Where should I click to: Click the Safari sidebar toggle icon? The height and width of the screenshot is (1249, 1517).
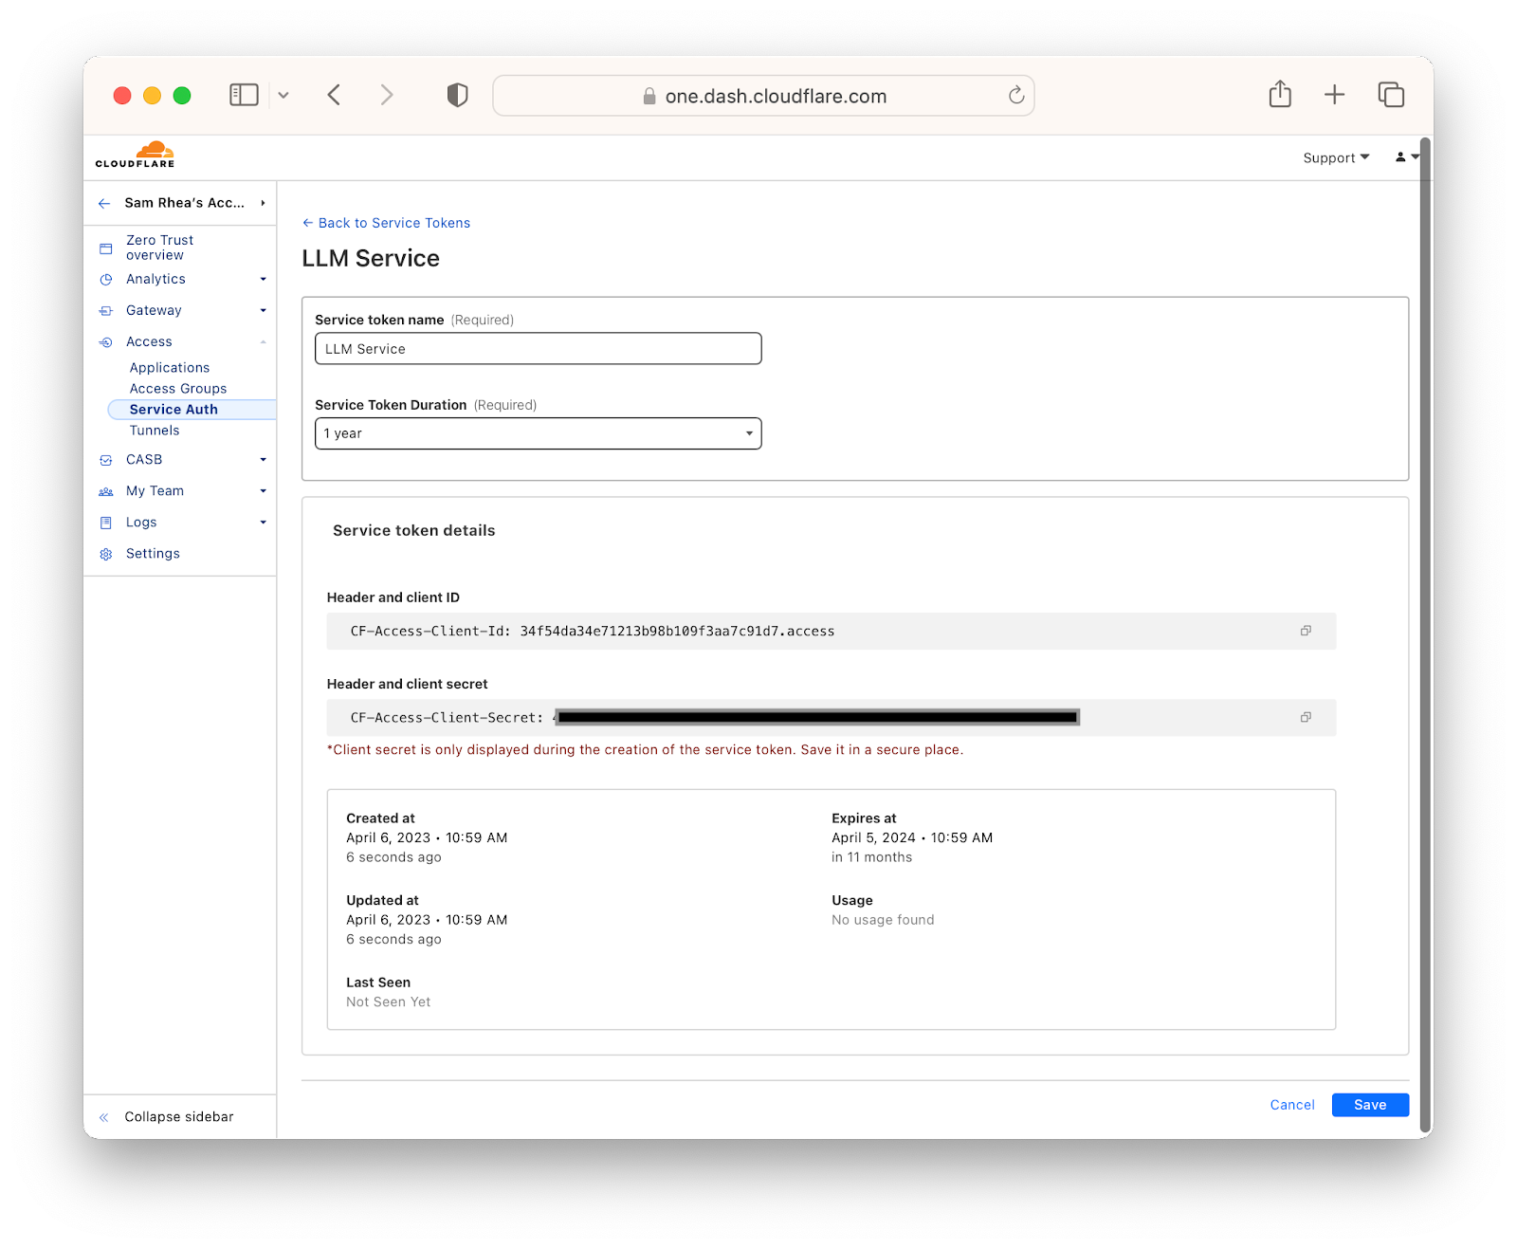[x=244, y=95]
